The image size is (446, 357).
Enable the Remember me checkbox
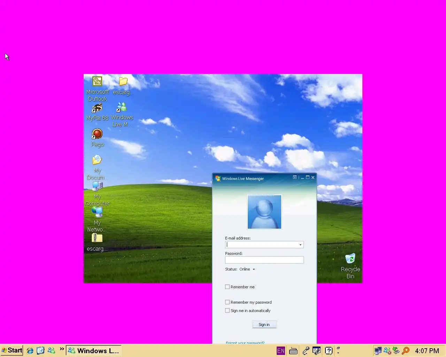228,287
